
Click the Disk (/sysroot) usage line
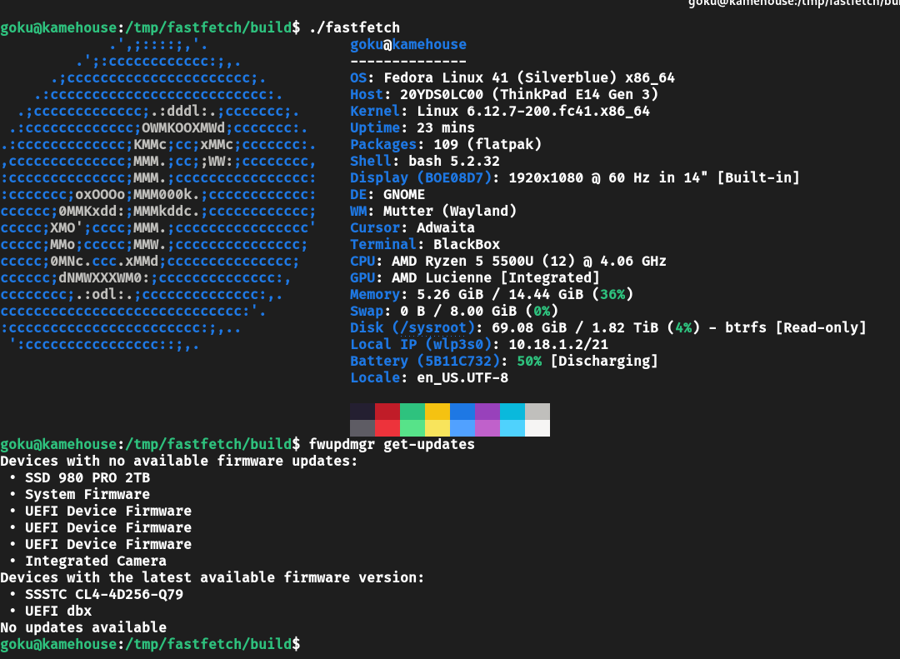pyautogui.click(x=607, y=327)
